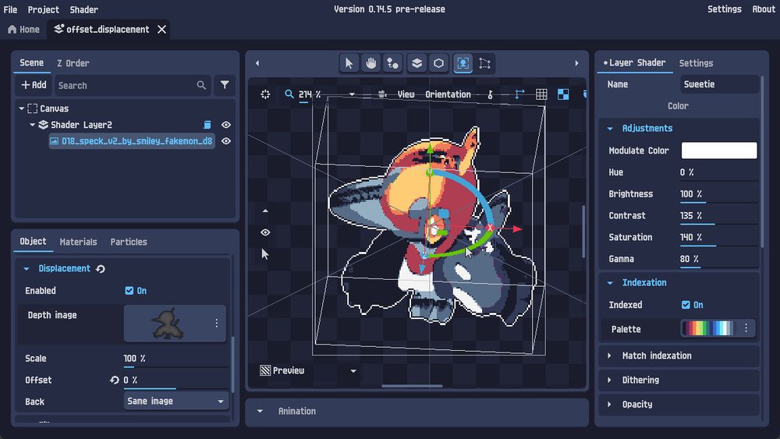
Task: Click the stacked layers tool icon
Action: [x=417, y=63]
